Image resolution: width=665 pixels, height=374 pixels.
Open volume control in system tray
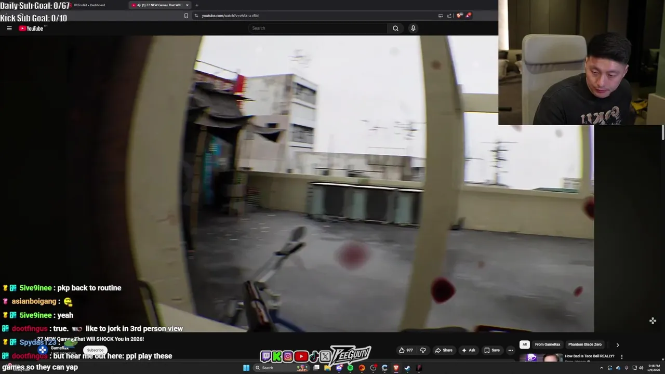[x=642, y=368]
